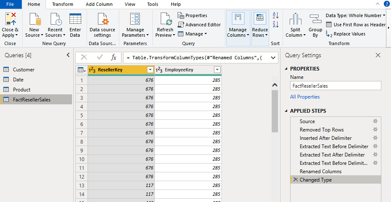Viewport: 391px width, 202px height.
Task: Open the New Source icon
Action: pyautogui.click(x=35, y=19)
